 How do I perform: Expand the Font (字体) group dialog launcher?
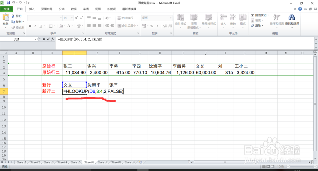tap(83, 33)
